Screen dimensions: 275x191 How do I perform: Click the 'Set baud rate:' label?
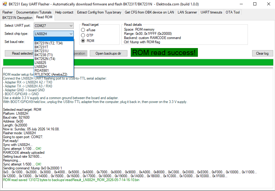14,42
